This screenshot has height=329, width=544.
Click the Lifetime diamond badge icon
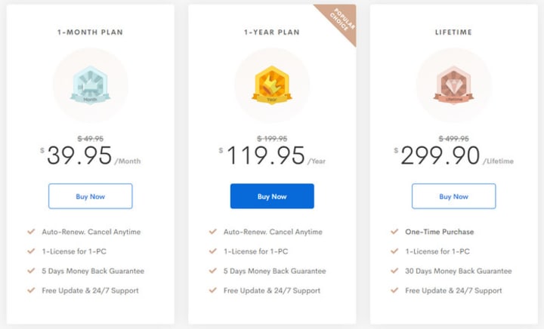point(453,88)
